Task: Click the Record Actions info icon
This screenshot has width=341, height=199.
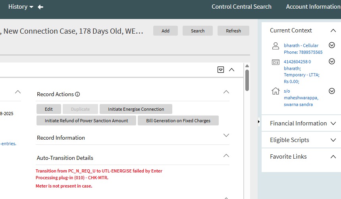Action: [77, 94]
